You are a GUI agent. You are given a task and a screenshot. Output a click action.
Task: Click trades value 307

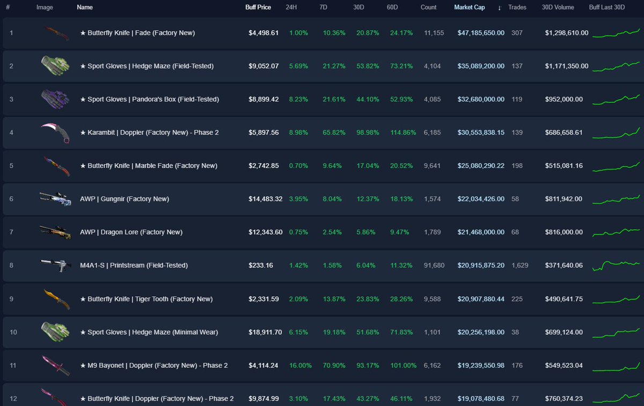(x=517, y=33)
